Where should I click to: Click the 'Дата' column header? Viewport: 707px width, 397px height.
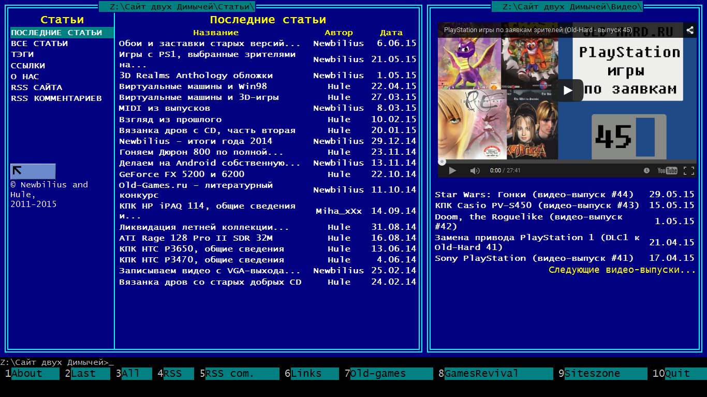click(x=391, y=33)
